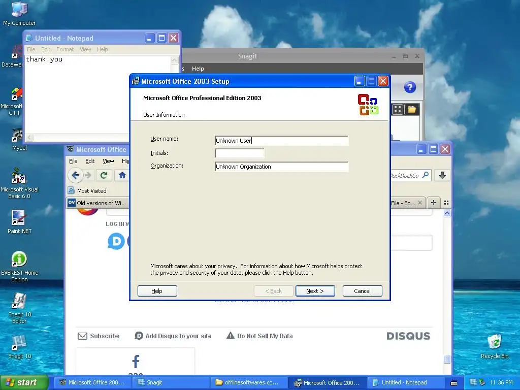Show all tabs grid icon in browser
Image resolution: width=520 pixels, height=390 pixels.
coord(446,203)
